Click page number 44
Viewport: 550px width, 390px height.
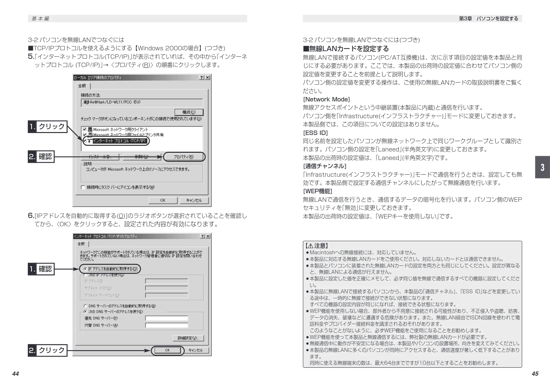[15, 374]
